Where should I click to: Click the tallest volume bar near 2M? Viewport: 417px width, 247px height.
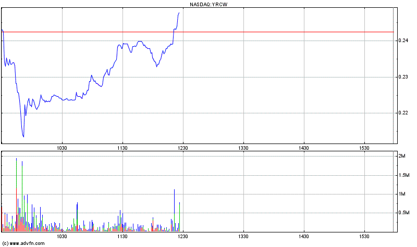17,195
